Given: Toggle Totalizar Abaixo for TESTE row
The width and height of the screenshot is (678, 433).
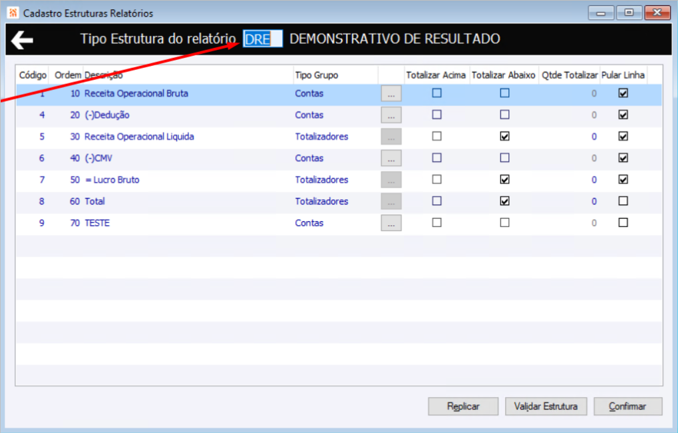Looking at the screenshot, I should click(x=504, y=222).
